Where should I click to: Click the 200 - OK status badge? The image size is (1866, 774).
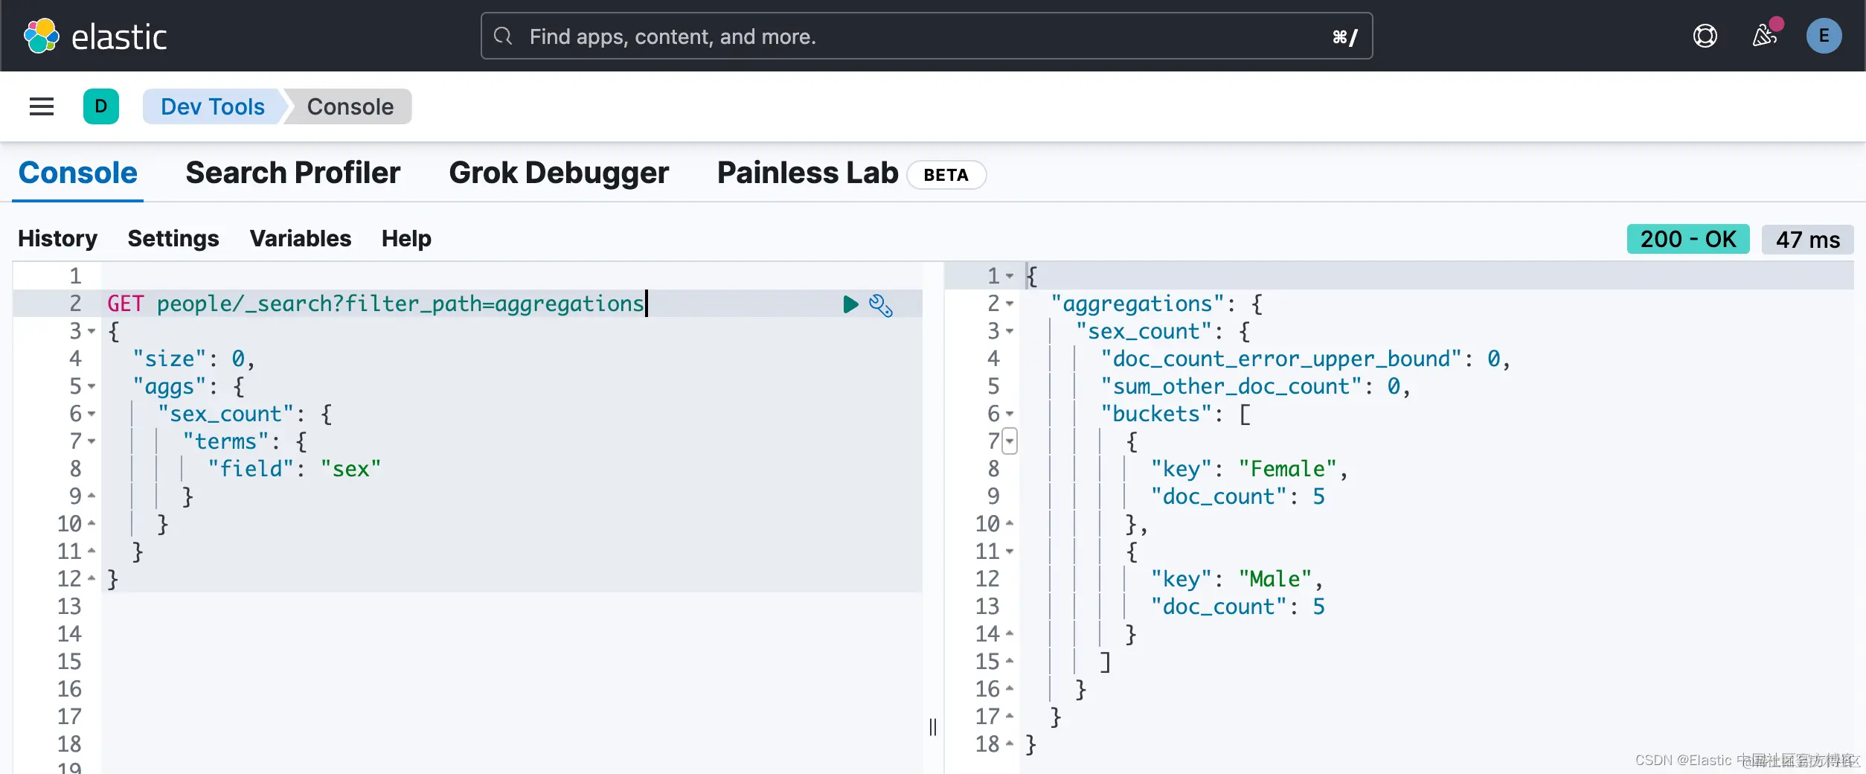tap(1688, 239)
